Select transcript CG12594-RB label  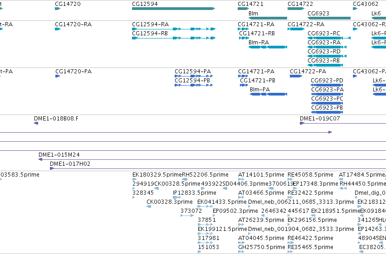tap(150, 34)
